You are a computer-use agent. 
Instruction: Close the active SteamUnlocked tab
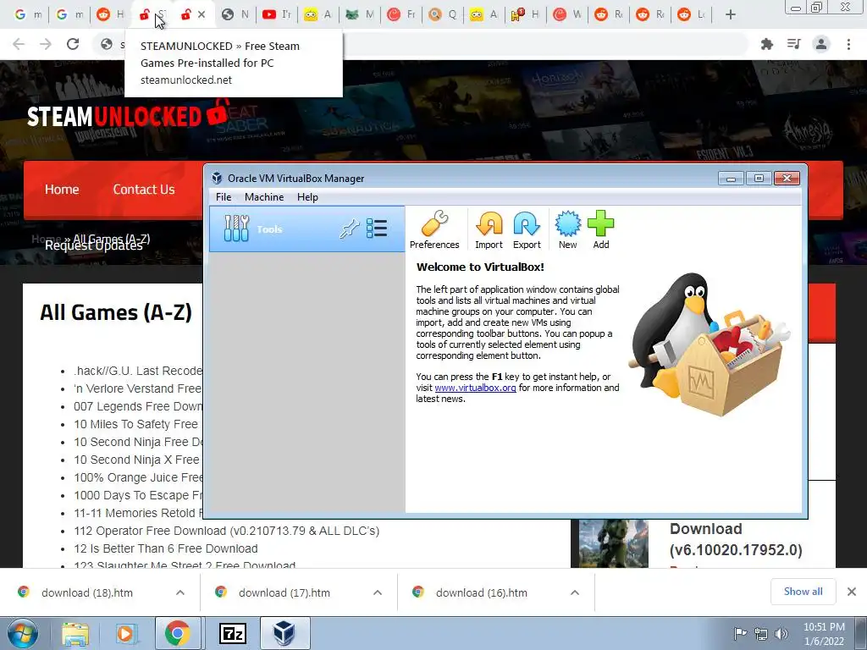[x=202, y=15]
